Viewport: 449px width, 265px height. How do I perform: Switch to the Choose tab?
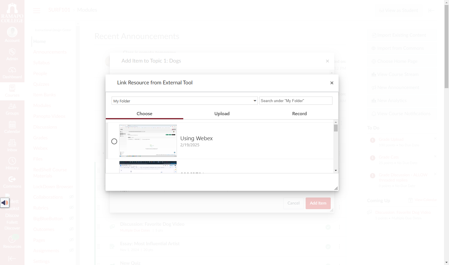pyautogui.click(x=145, y=114)
